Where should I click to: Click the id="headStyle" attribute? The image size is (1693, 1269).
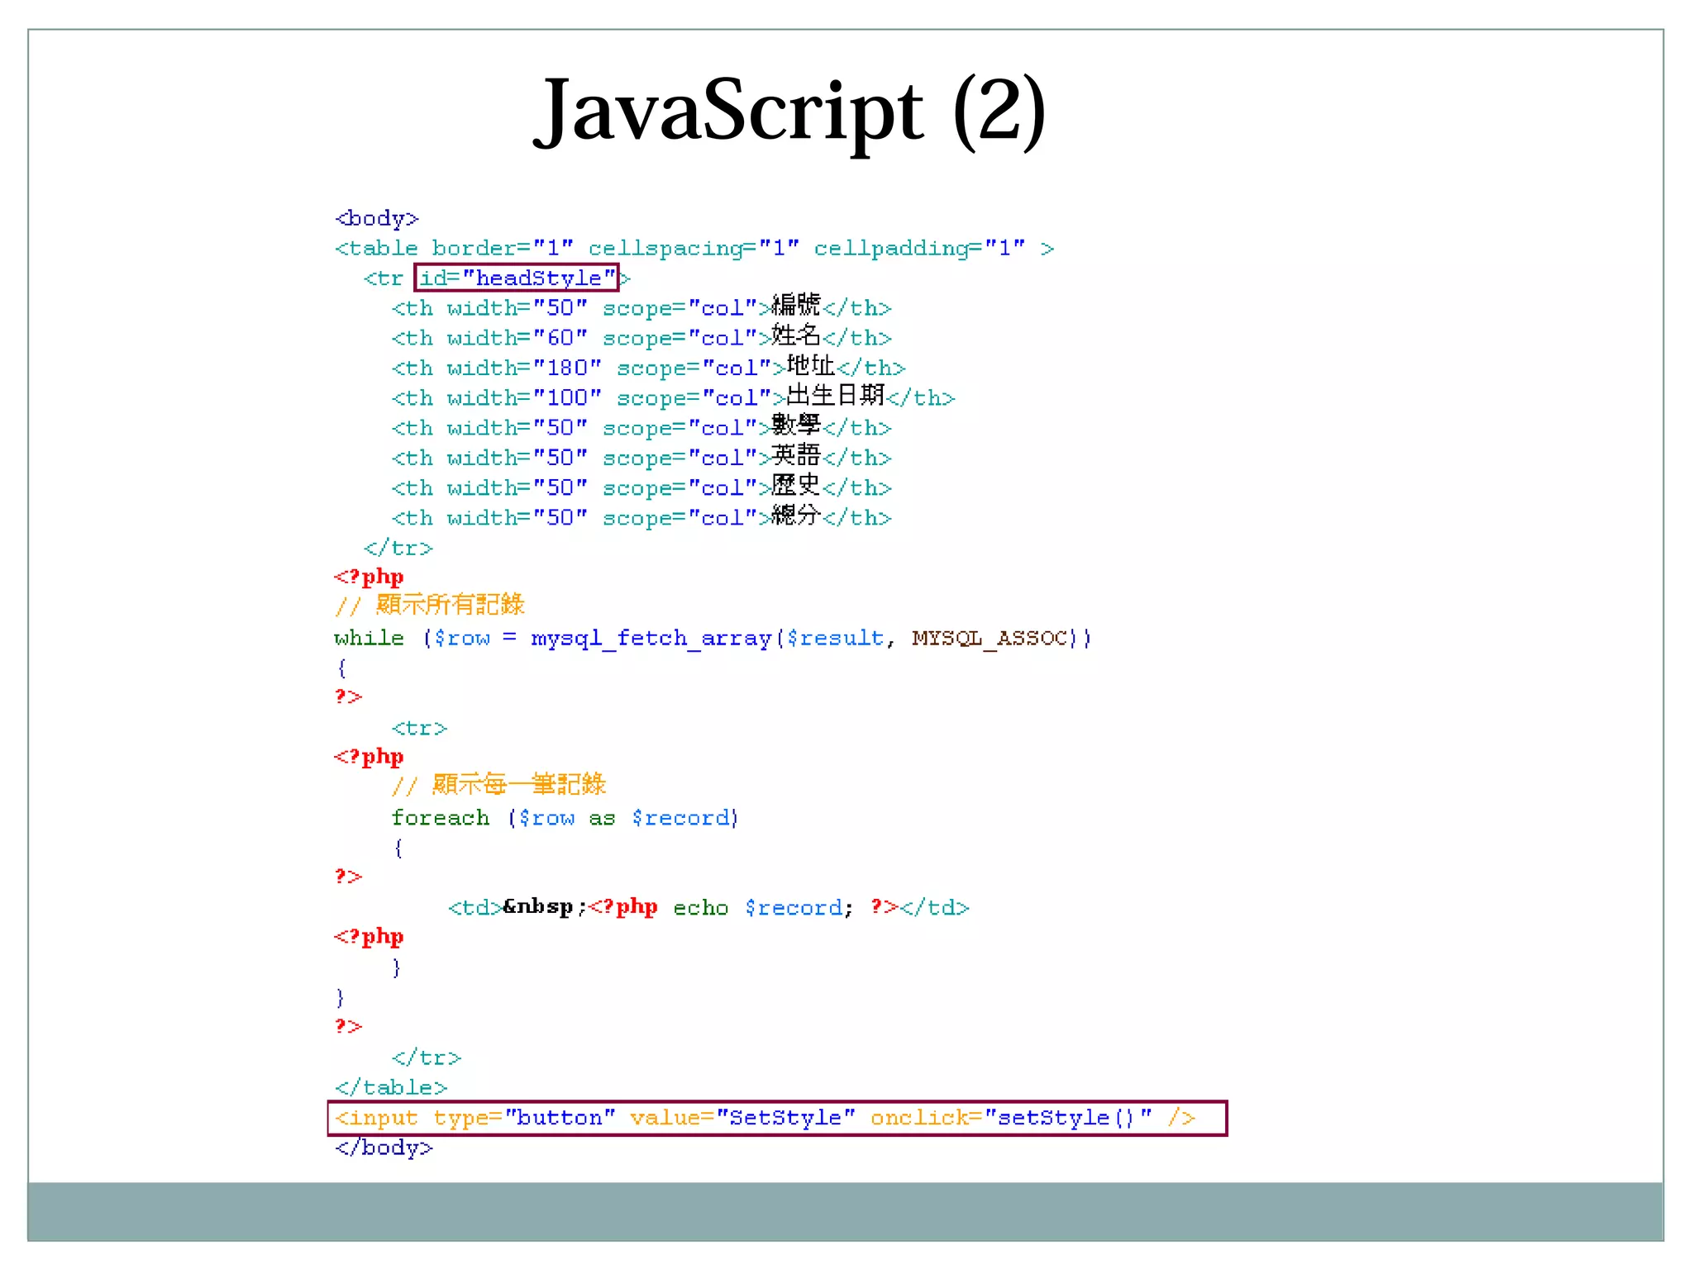coord(517,278)
